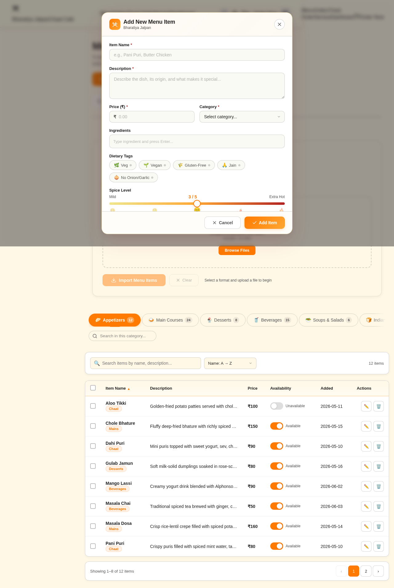Select the No Onion/Garlic dietary tag
Viewport: 394px width, 588px height.
(134, 177)
